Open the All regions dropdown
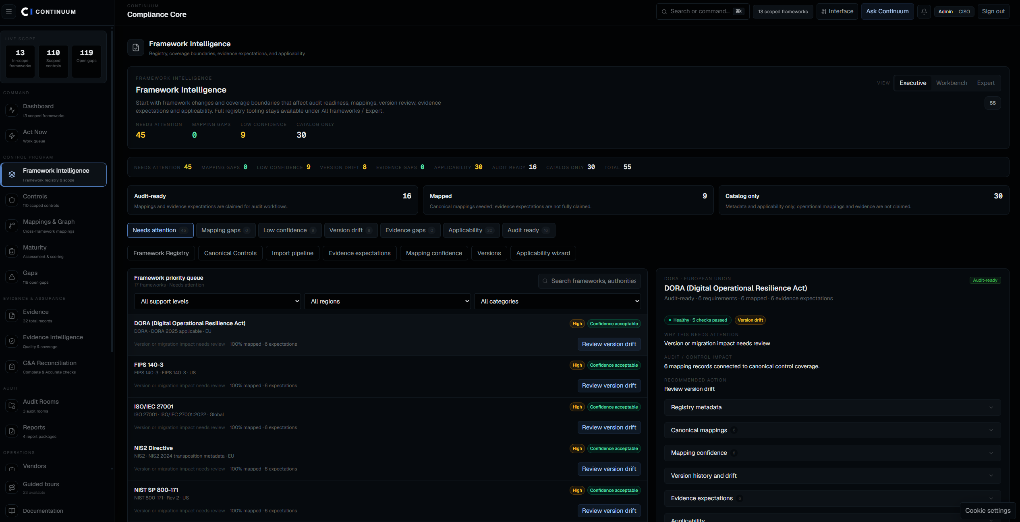This screenshot has height=522, width=1020. point(387,301)
